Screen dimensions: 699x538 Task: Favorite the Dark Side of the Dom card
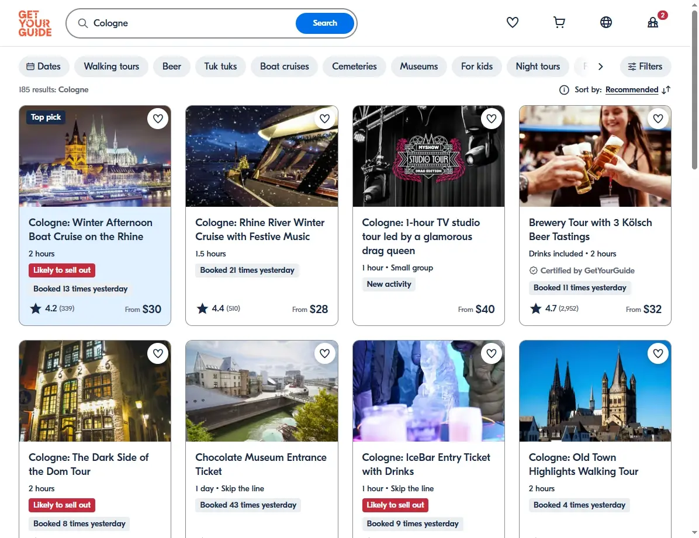tap(158, 353)
